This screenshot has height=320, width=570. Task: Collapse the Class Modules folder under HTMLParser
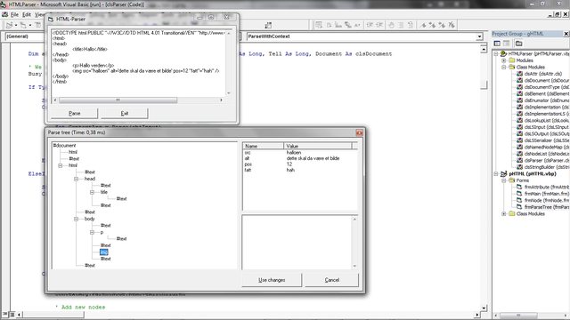(x=504, y=68)
